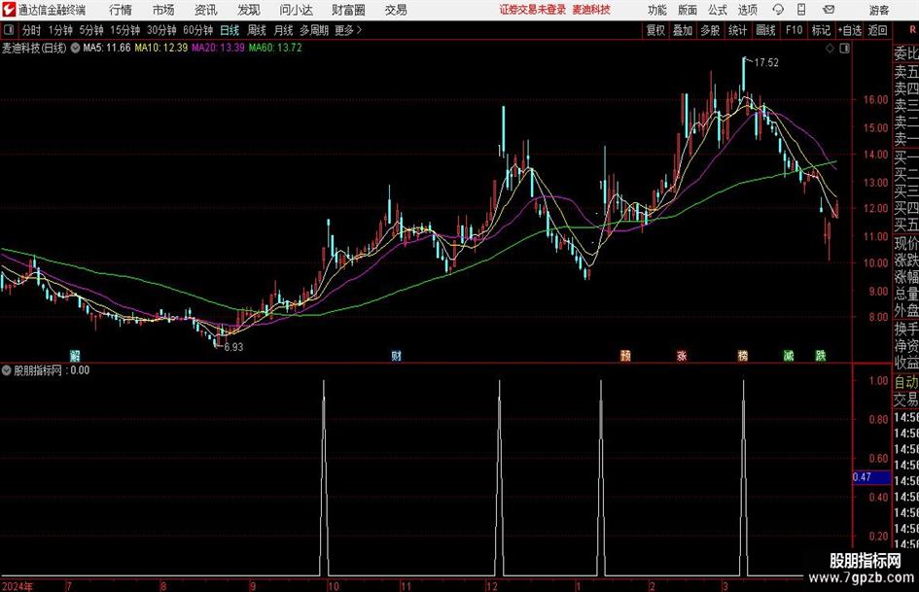The width and height of the screenshot is (919, 592).
Task: Click the MA20: 13.39 indicator label
Action: tap(218, 48)
